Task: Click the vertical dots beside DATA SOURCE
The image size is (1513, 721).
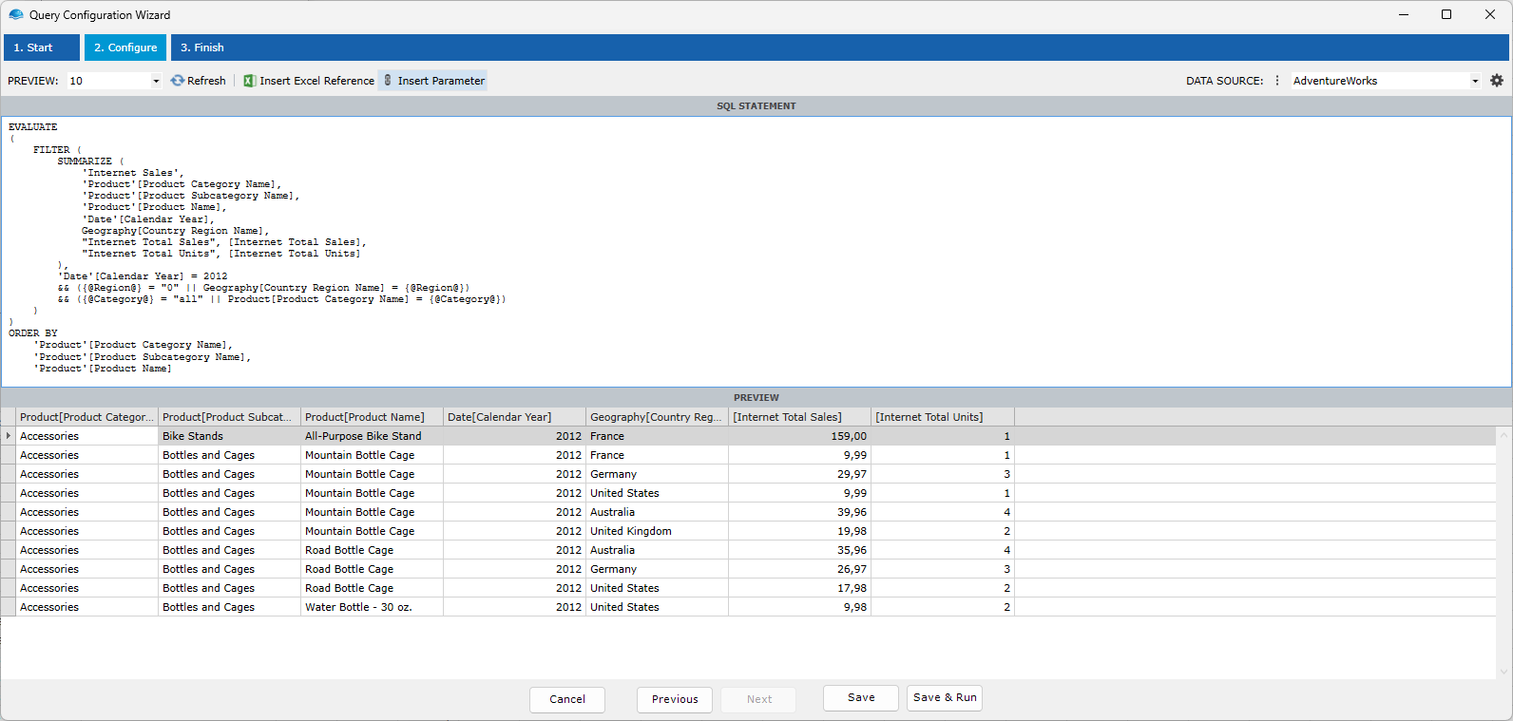Action: point(1277,81)
